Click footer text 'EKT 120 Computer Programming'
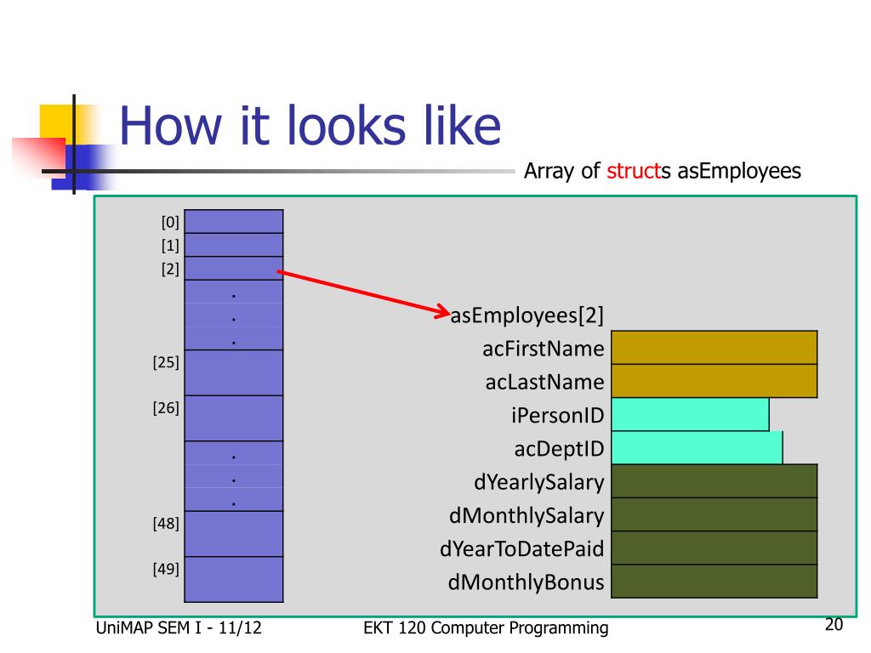871x653 pixels. coord(486,628)
